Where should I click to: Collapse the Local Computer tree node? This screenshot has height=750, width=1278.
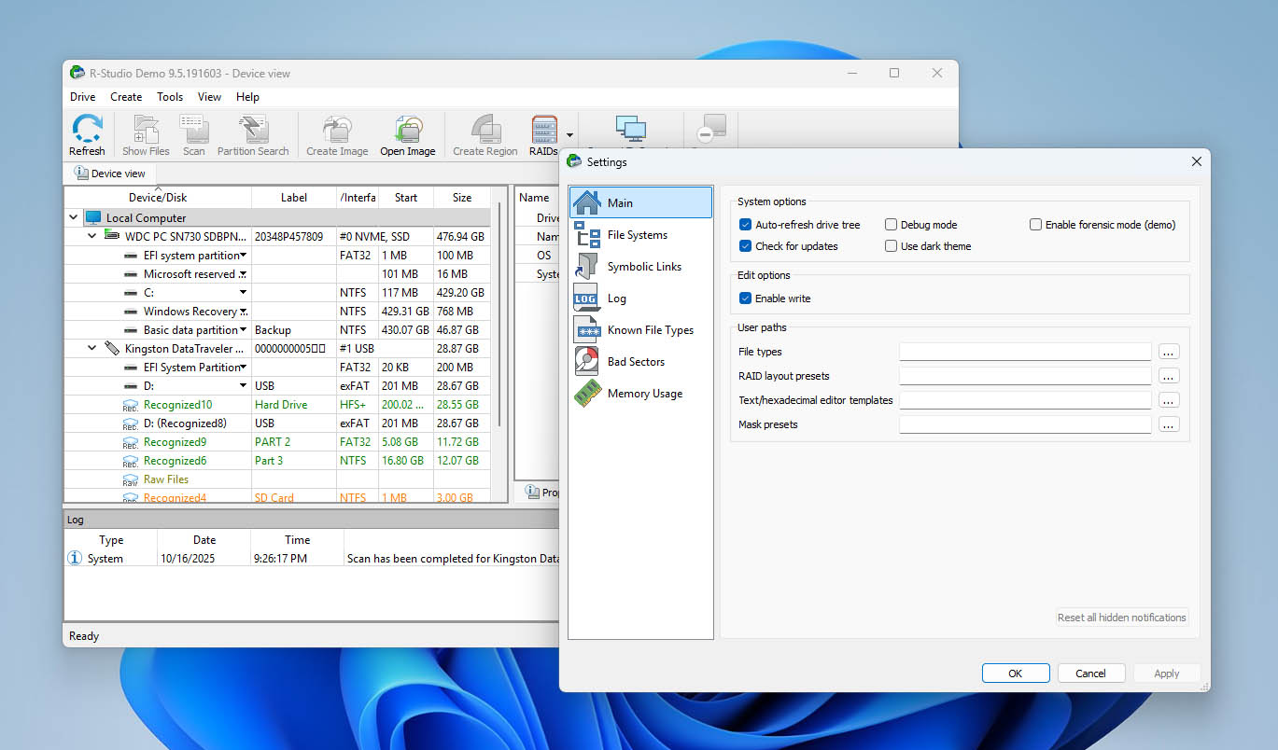click(x=73, y=216)
